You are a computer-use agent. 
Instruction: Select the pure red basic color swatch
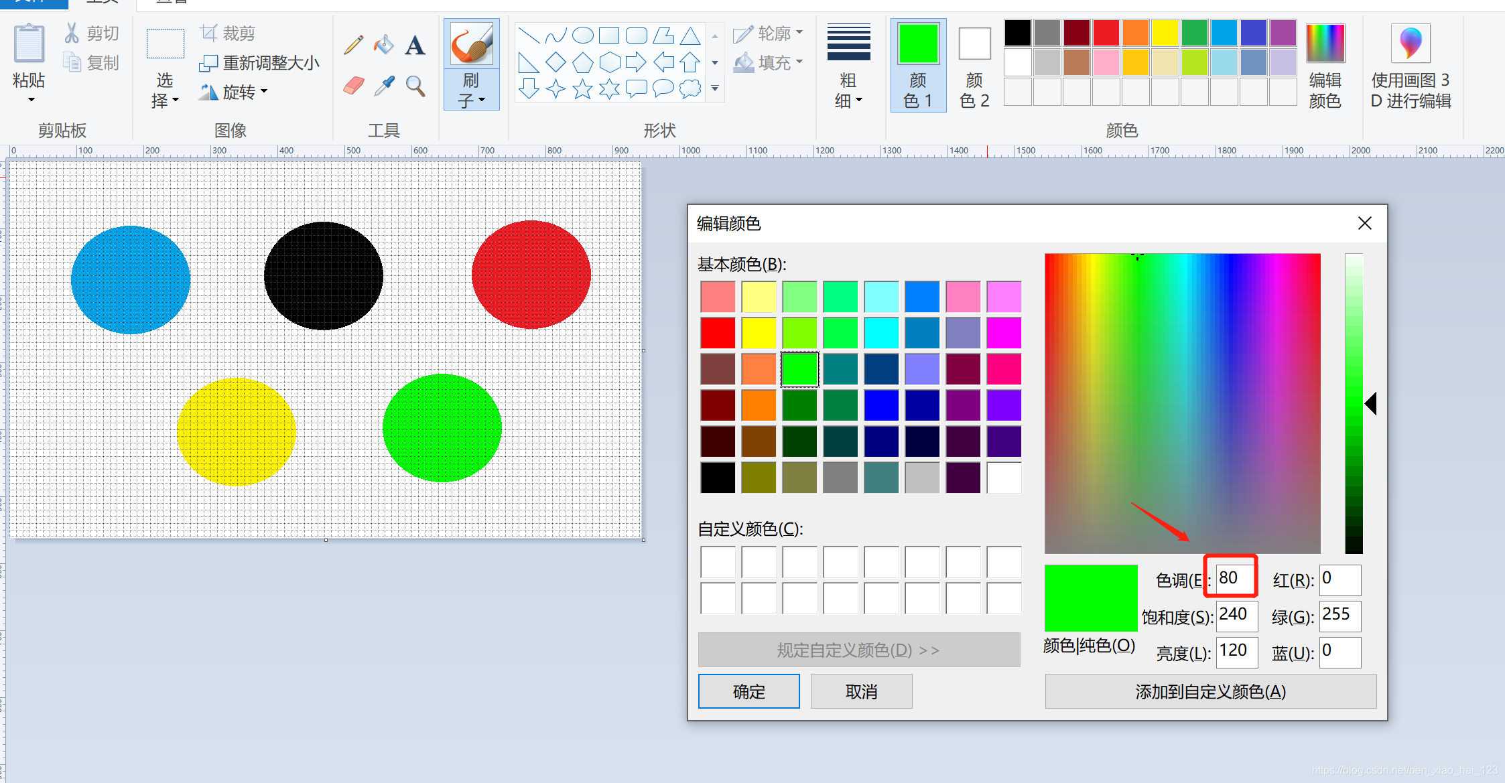tap(718, 333)
